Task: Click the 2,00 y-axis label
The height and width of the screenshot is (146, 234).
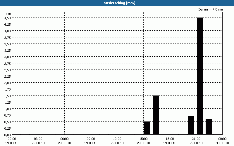Action: [8, 83]
